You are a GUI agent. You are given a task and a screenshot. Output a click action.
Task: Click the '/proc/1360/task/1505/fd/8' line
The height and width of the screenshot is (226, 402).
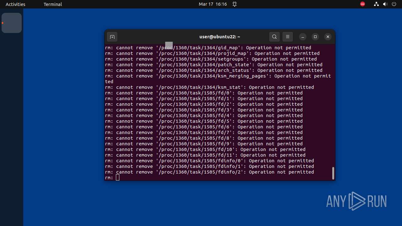pyautogui.click(x=204, y=138)
